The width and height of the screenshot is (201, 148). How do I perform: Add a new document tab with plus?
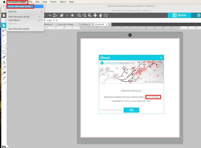coord(110,24)
